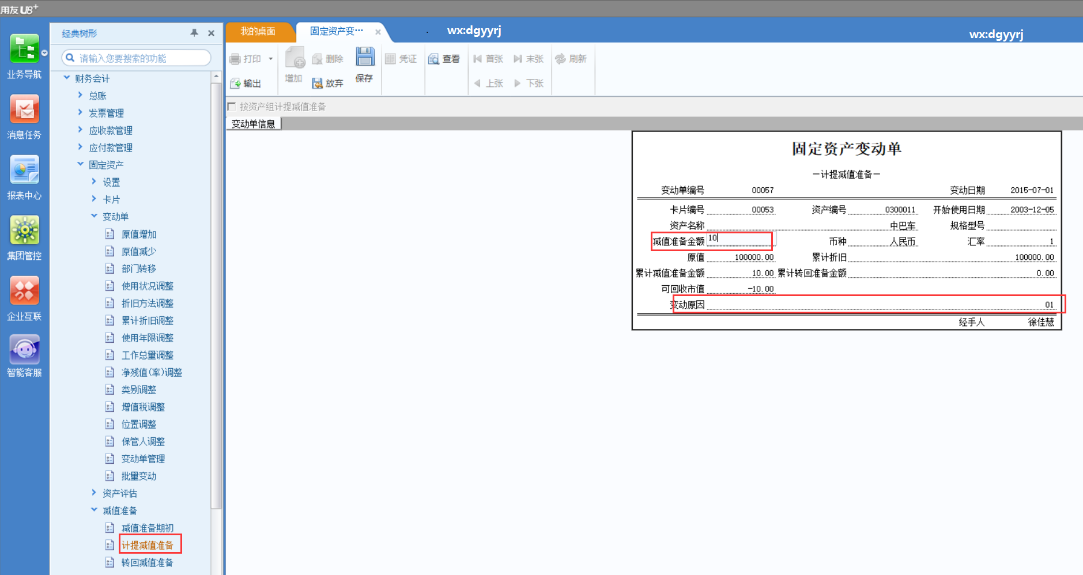Viewport: 1083px width, 575px height.
Task: Open 原值增加 in the tree
Action: click(139, 234)
